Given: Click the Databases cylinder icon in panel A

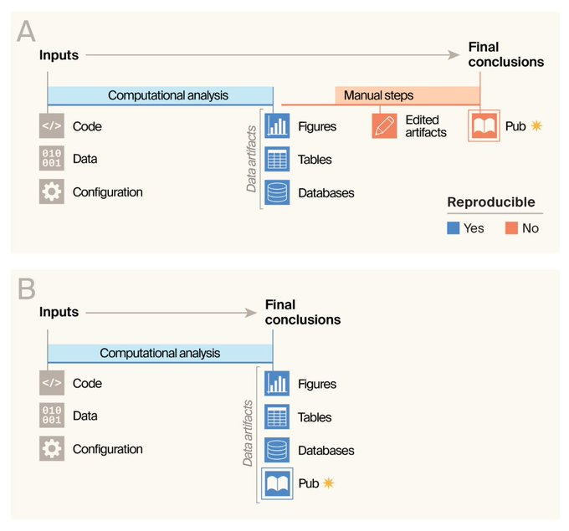Looking at the screenshot, I should 277,192.
